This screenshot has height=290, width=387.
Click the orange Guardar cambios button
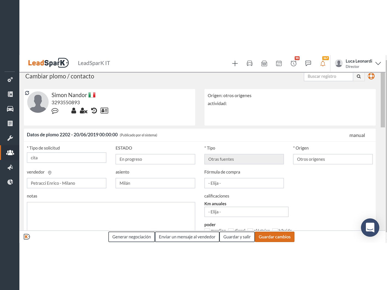(x=274, y=237)
